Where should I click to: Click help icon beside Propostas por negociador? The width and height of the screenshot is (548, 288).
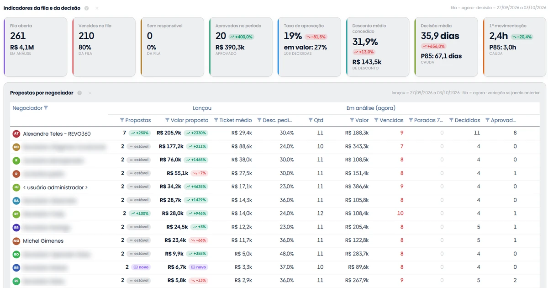coord(79,93)
